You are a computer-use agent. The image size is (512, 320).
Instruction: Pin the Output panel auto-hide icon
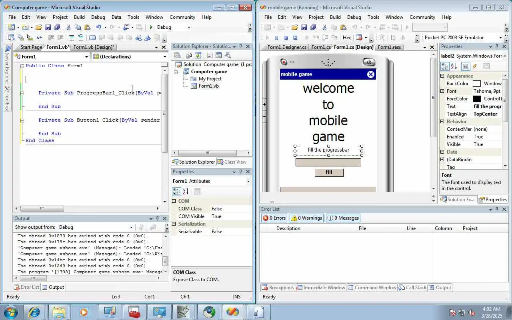(x=158, y=218)
